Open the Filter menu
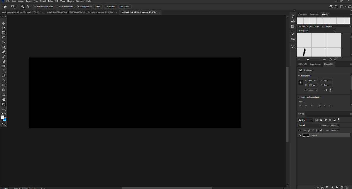The height and width of the screenshot is (189, 352). 50,1
